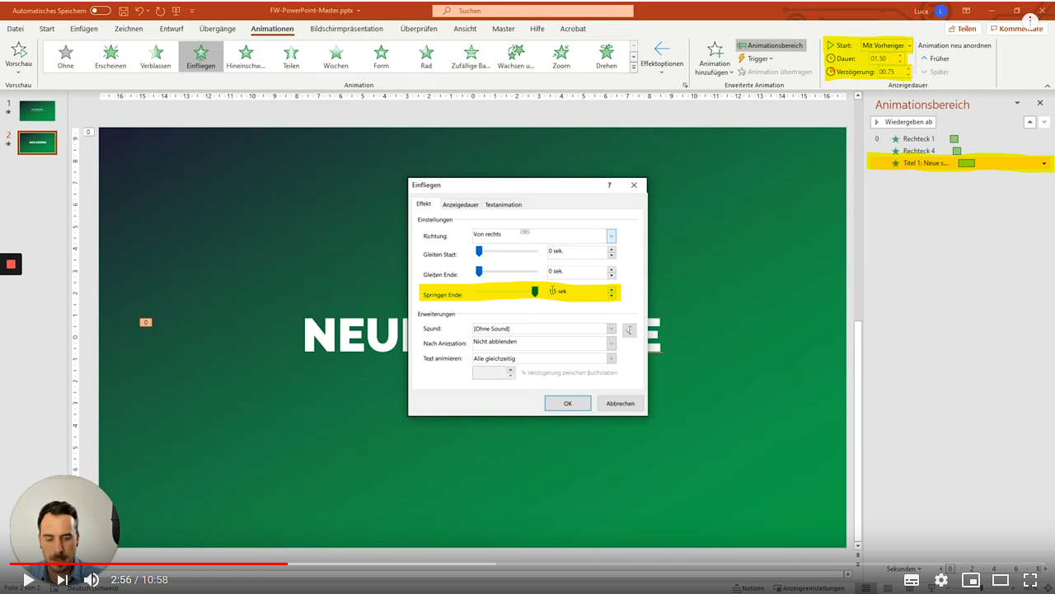Click the Suchen search box
The image size is (1055, 594).
coord(532,11)
